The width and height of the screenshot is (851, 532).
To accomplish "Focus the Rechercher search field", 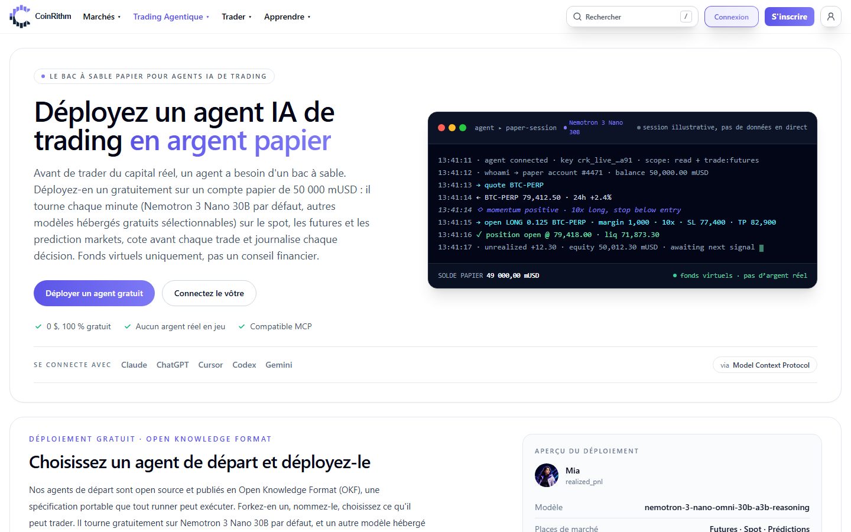I will [632, 17].
